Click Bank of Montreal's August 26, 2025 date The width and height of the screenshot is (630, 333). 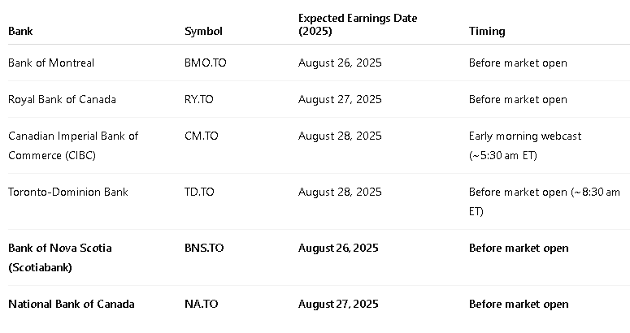340,63
